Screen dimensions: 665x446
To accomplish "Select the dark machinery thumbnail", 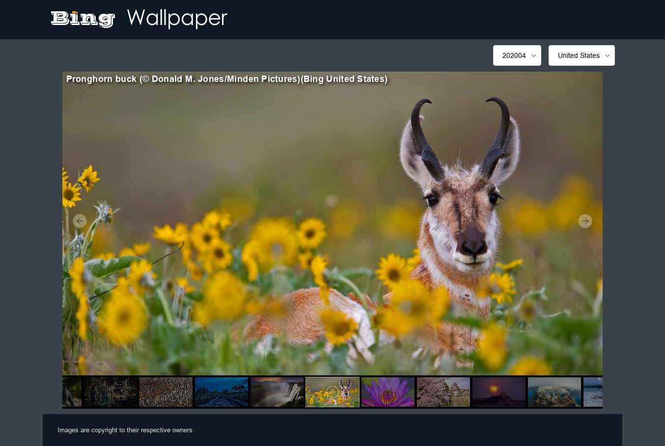I will [x=111, y=392].
